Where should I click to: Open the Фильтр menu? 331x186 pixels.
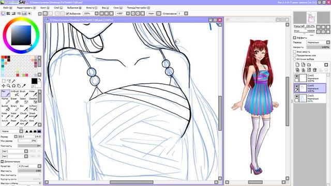click(92, 8)
